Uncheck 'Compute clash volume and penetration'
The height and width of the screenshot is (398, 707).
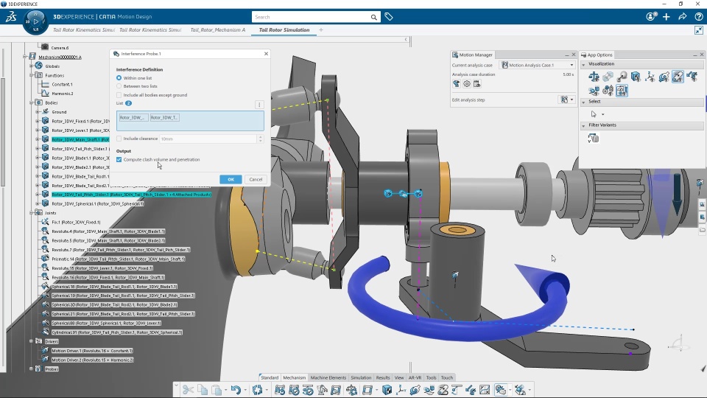coord(119,159)
